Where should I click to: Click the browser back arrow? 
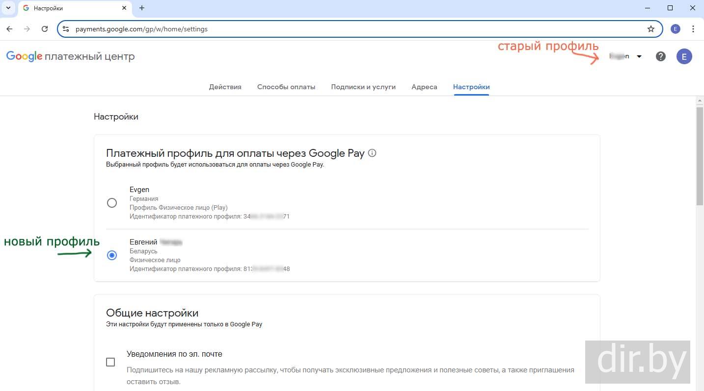[x=9, y=29]
